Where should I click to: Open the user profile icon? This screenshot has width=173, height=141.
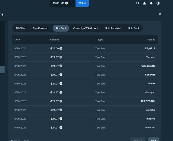[144, 3]
